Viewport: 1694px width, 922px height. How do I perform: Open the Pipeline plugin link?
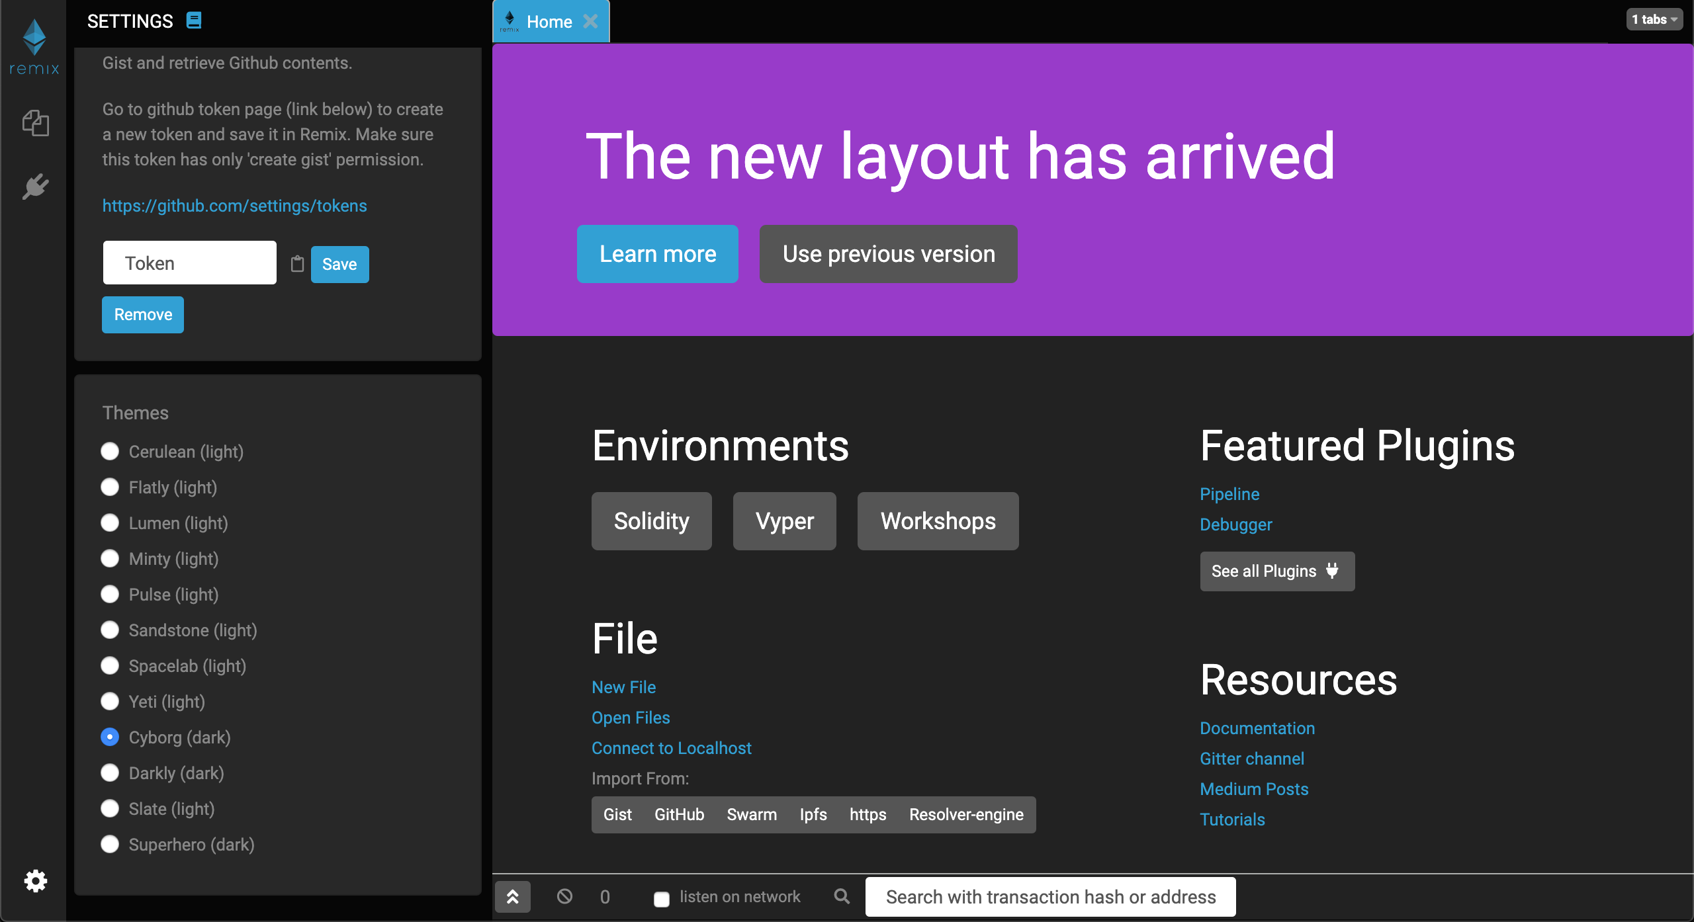[x=1229, y=494]
